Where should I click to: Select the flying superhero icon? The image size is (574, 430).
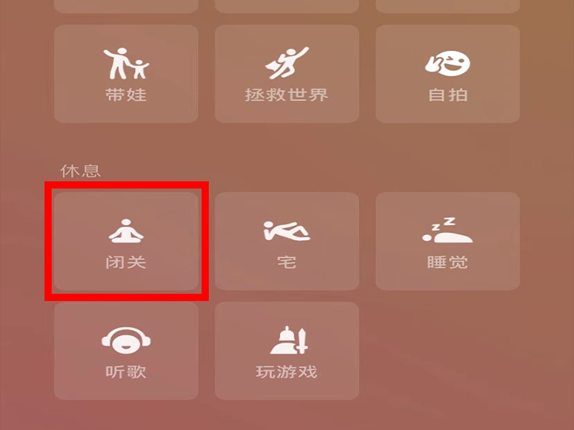(x=287, y=63)
